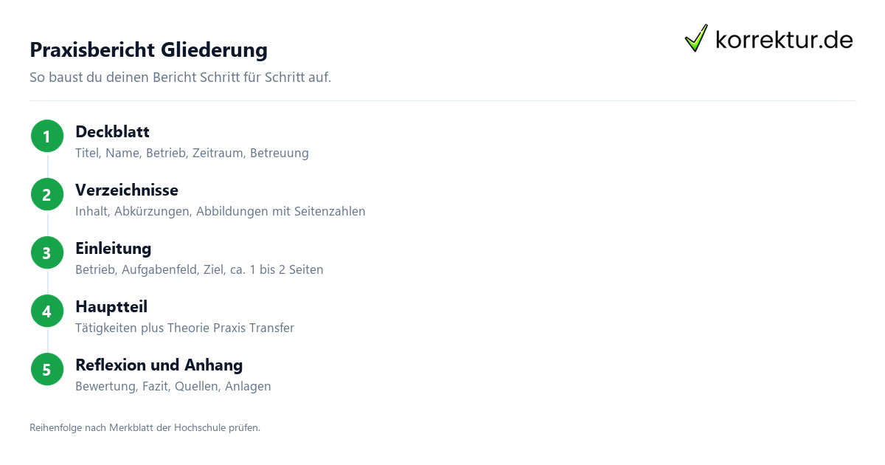The height and width of the screenshot is (465, 885).
Task: Select the Hauptteil heading
Action: (x=111, y=307)
